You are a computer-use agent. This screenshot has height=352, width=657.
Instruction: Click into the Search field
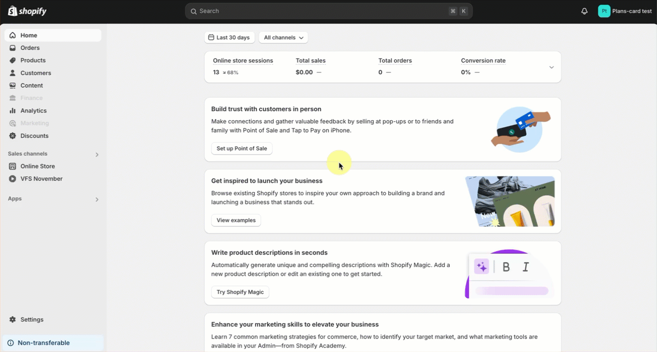(x=328, y=11)
